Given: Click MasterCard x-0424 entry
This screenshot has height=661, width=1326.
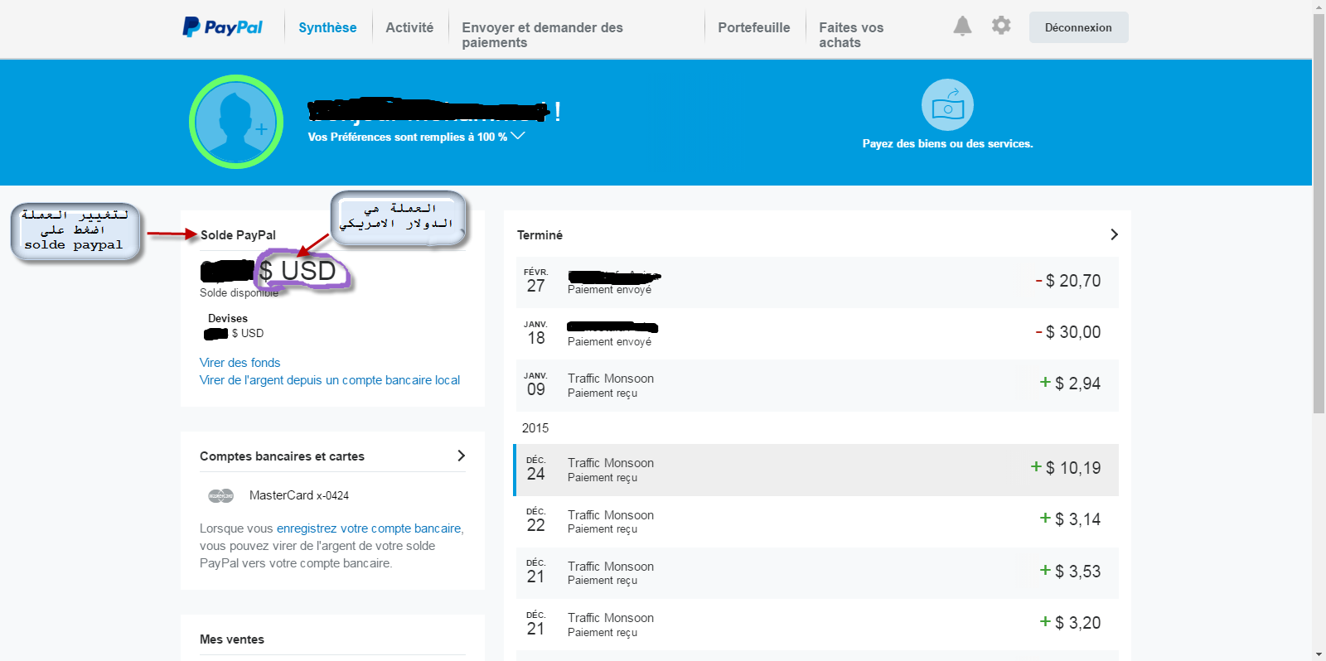Looking at the screenshot, I should (299, 495).
